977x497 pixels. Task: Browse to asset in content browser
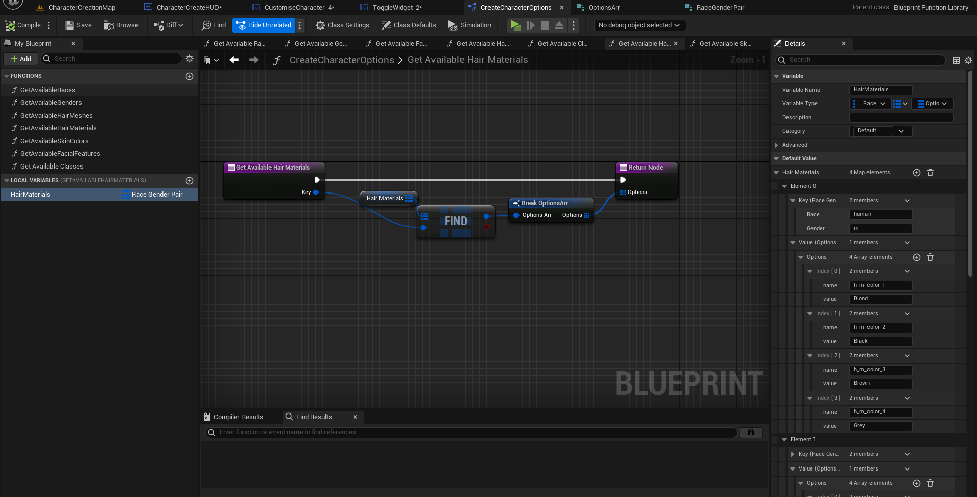coord(121,25)
